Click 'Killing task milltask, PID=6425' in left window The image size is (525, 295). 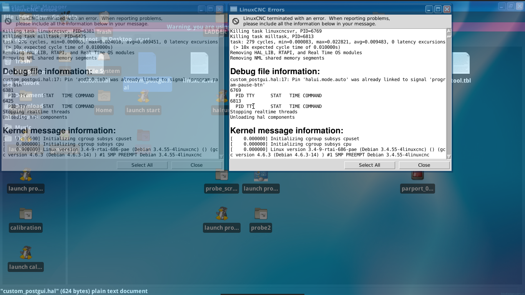[44, 36]
